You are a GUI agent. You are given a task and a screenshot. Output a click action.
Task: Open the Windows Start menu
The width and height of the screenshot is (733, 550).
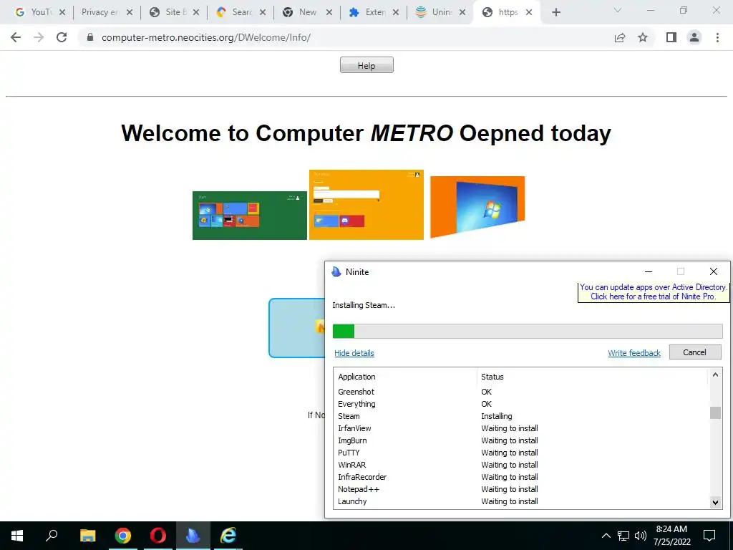point(17,536)
